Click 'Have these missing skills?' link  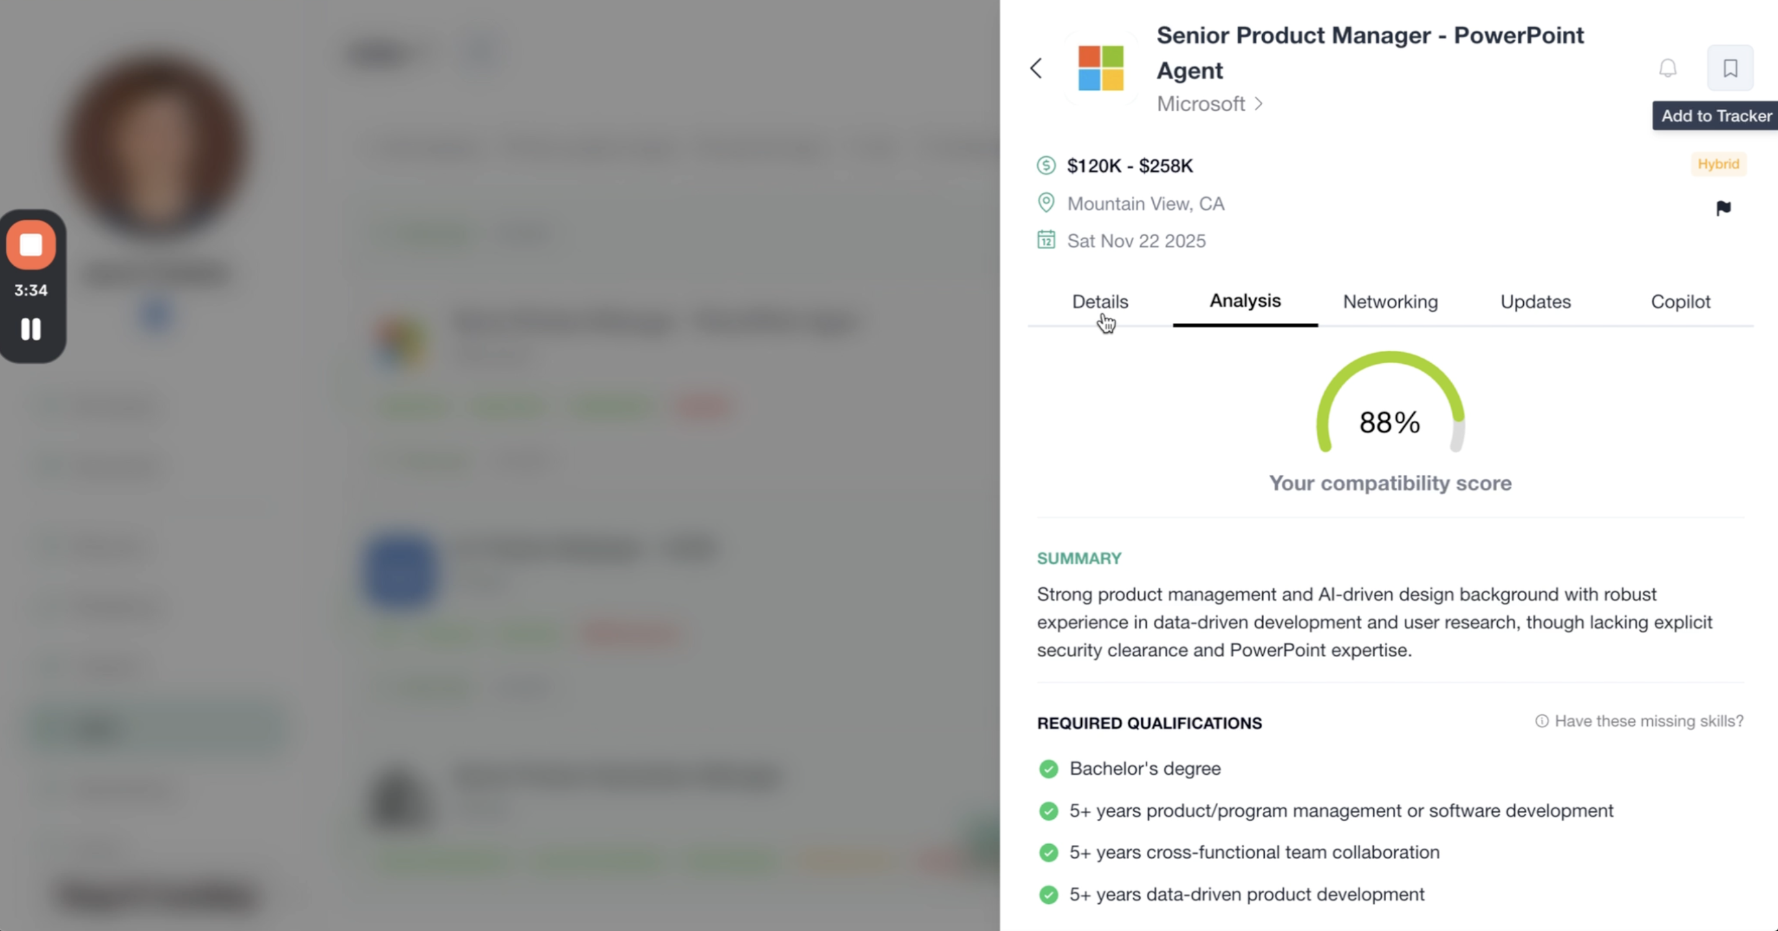(1639, 721)
